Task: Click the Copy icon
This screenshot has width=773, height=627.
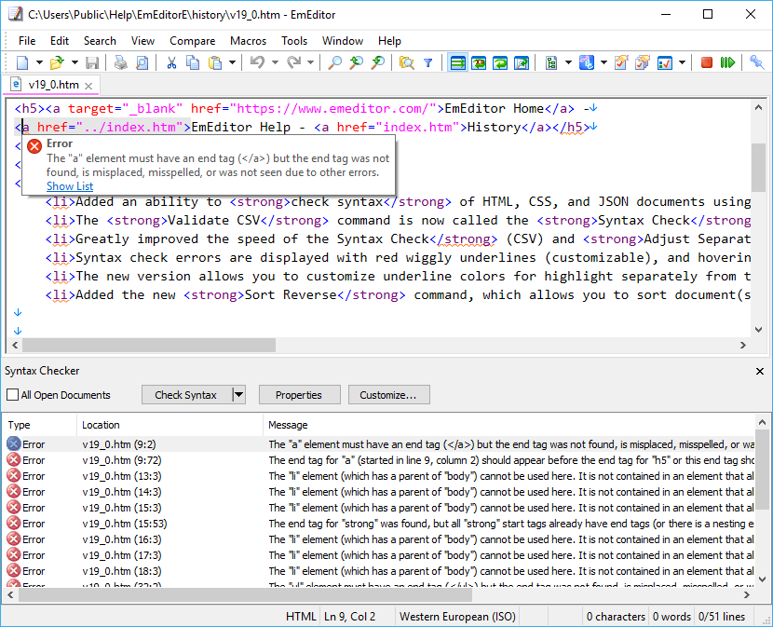Action: pyautogui.click(x=193, y=62)
